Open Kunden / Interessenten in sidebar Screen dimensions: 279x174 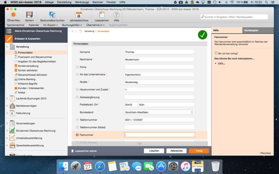(x=31, y=88)
